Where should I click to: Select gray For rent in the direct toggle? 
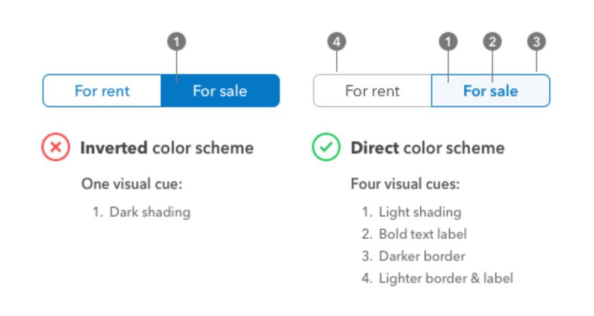(x=373, y=91)
